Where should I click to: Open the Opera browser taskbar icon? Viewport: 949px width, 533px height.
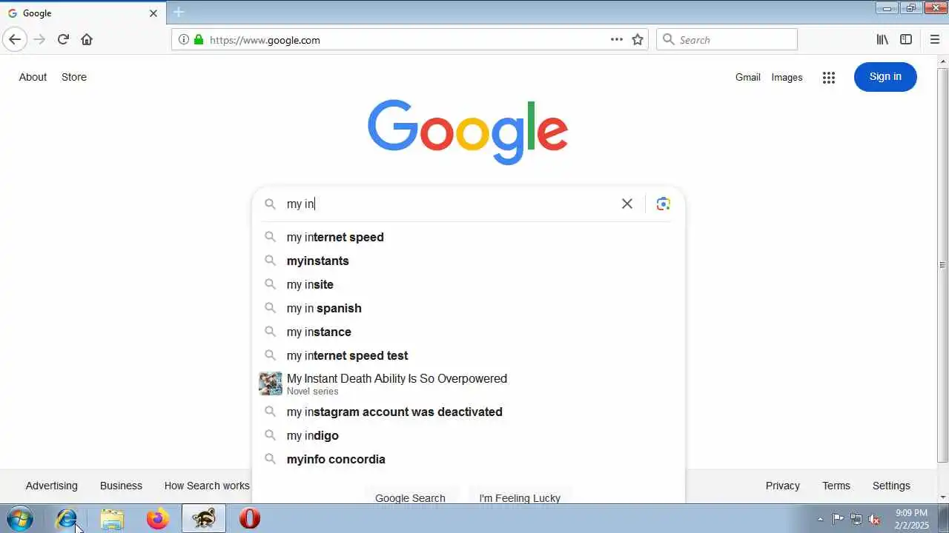click(250, 519)
